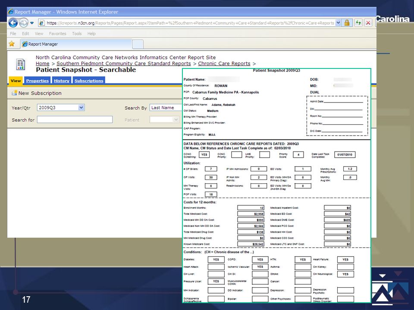The image size is (414, 310).
Task: Click Cabarrus Family Medicine PA - Kannapolis text
Action: 226,92
